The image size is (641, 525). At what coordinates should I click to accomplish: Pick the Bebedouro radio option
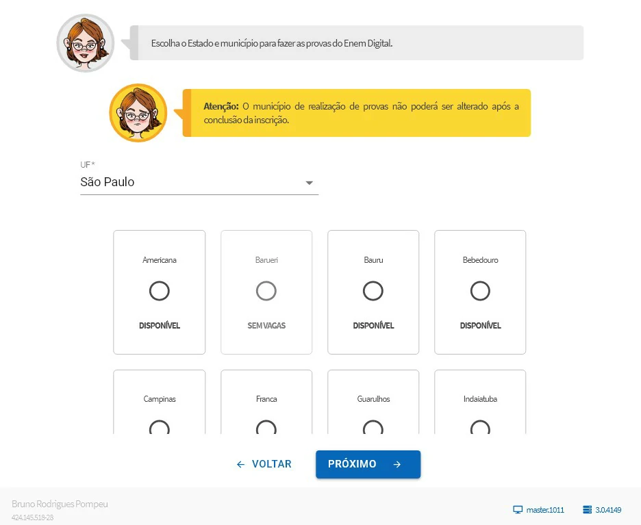tap(480, 291)
